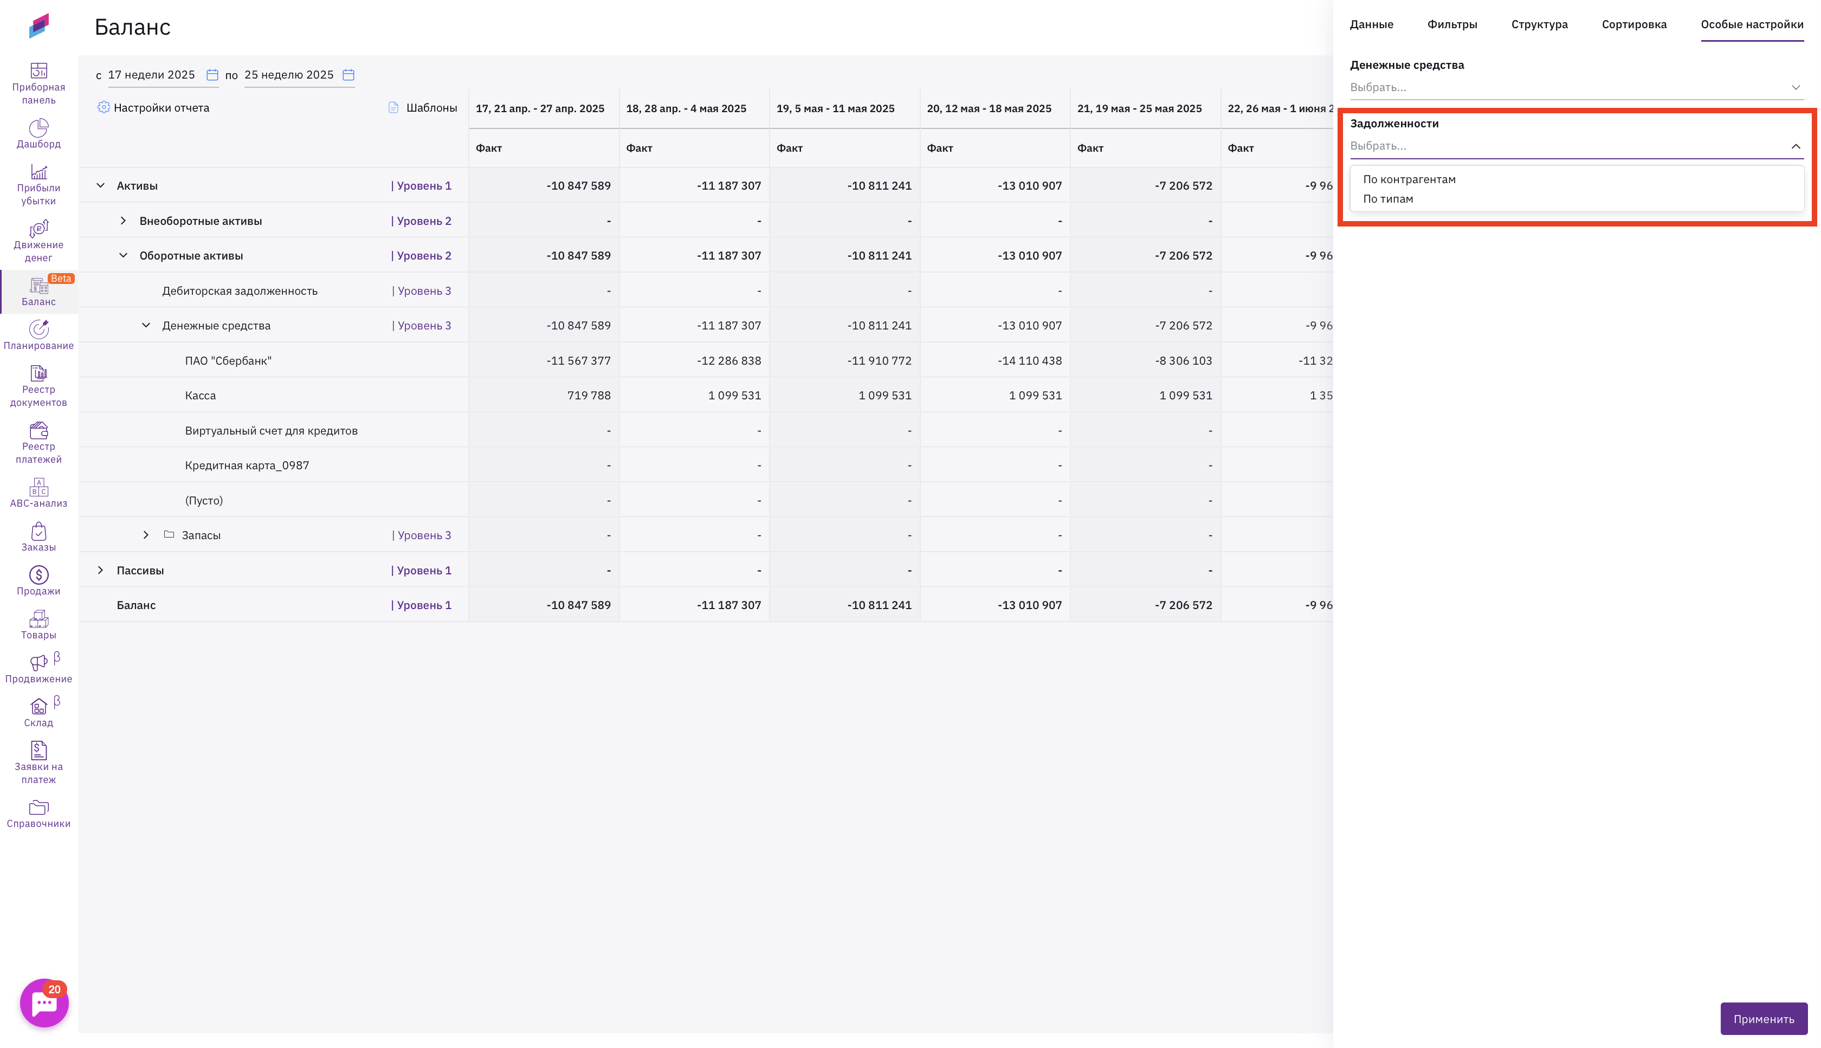Select Кредитная карта_0987 row
Screen dimensions: 1821x1048
coord(247,465)
